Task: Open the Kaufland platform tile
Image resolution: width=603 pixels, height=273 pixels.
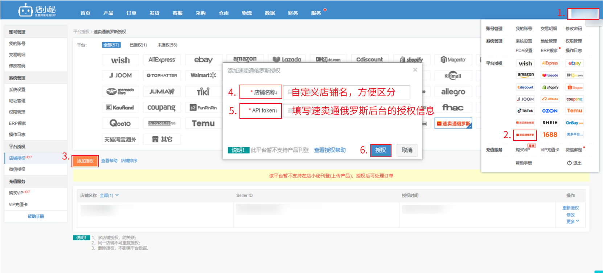Action: 120,107
